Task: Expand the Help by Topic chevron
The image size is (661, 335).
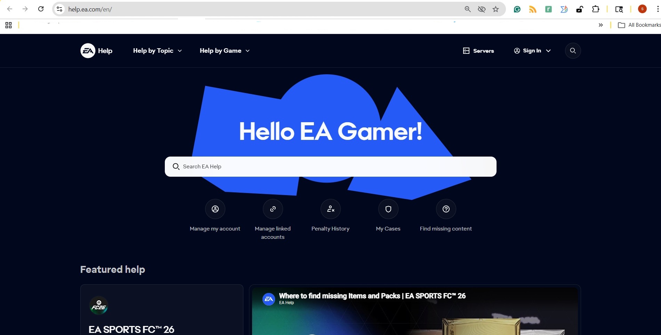Action: point(180,51)
